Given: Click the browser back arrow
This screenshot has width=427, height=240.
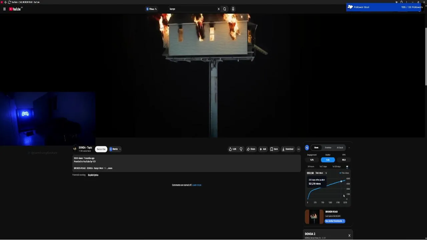Looking at the screenshot, I should coord(6,2).
